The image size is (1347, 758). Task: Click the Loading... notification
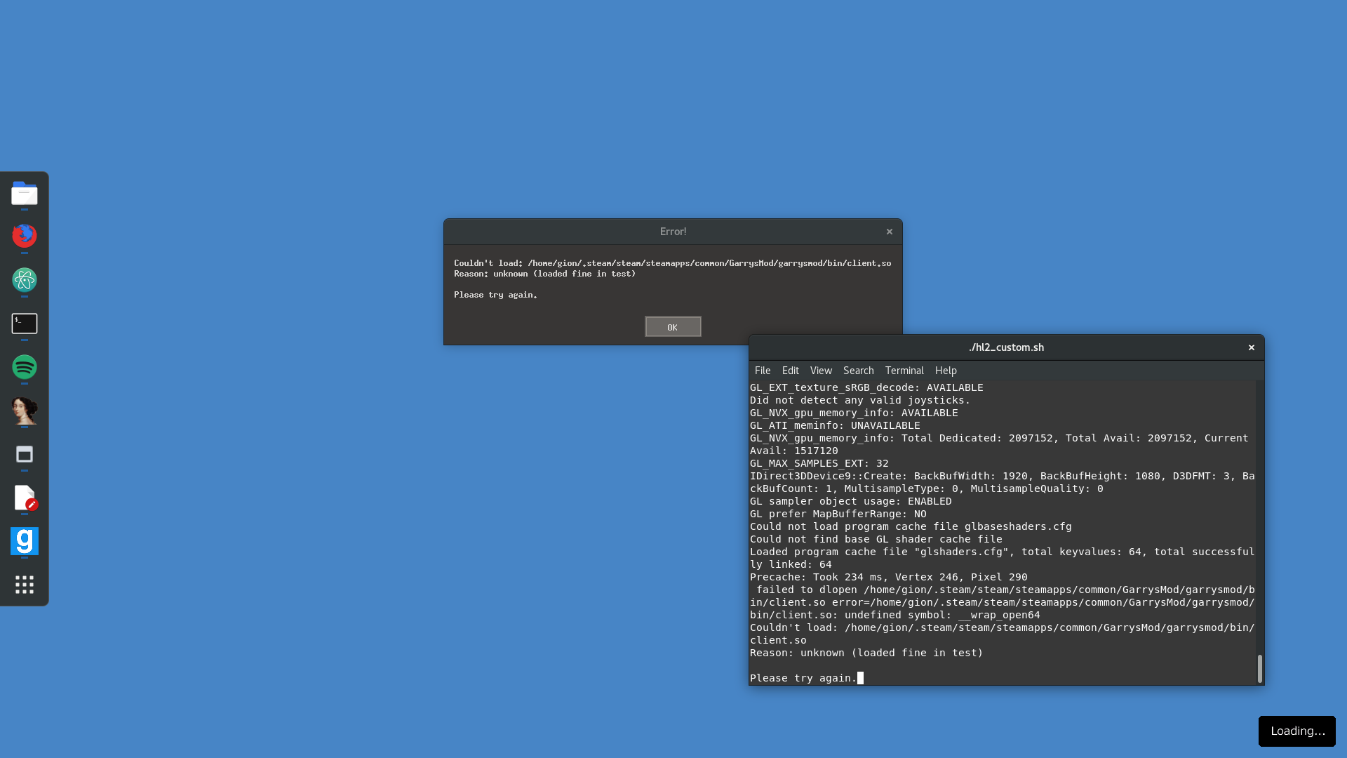pos(1297,731)
